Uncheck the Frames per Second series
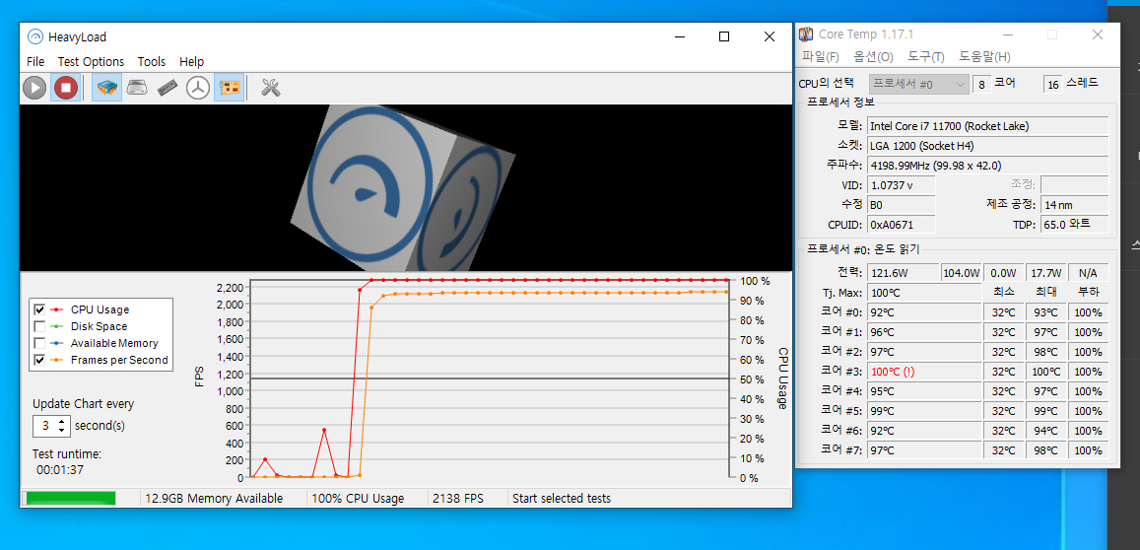 (x=40, y=360)
